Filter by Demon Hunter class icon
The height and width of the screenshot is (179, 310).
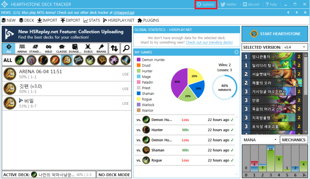pos(20,60)
